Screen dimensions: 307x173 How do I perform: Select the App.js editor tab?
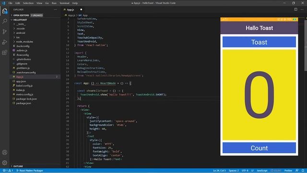coord(71,10)
